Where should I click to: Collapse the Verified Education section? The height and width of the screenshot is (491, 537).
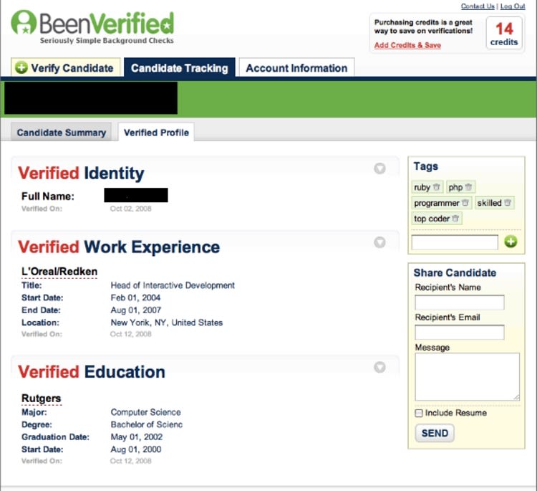pos(379,367)
